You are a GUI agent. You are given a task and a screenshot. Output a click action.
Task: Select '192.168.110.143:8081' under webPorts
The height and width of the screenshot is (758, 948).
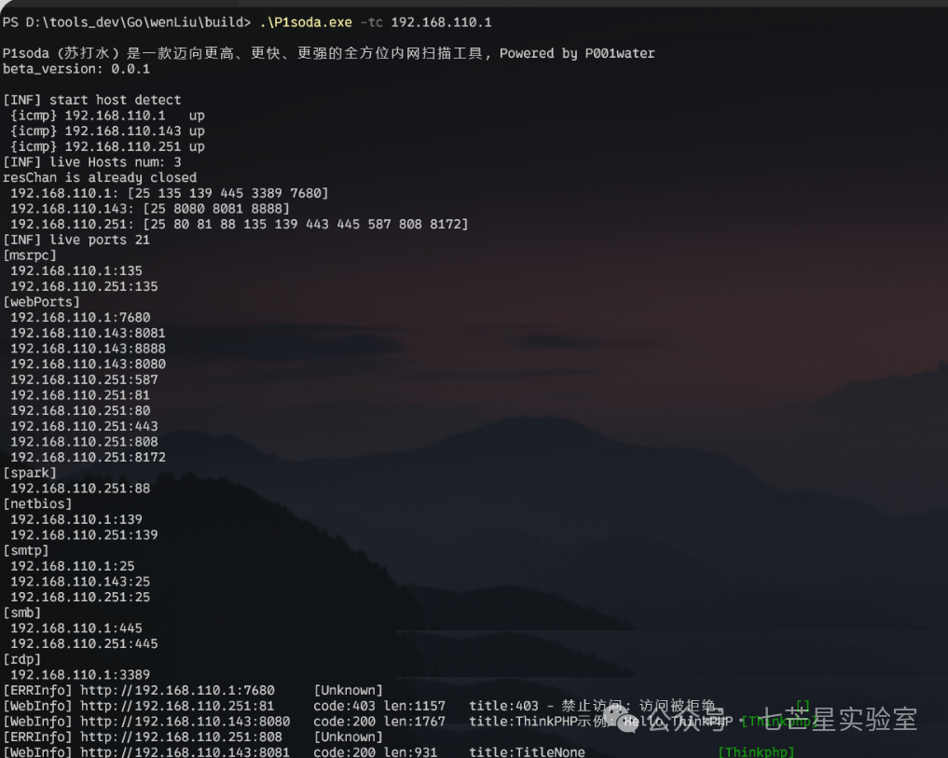tap(88, 333)
